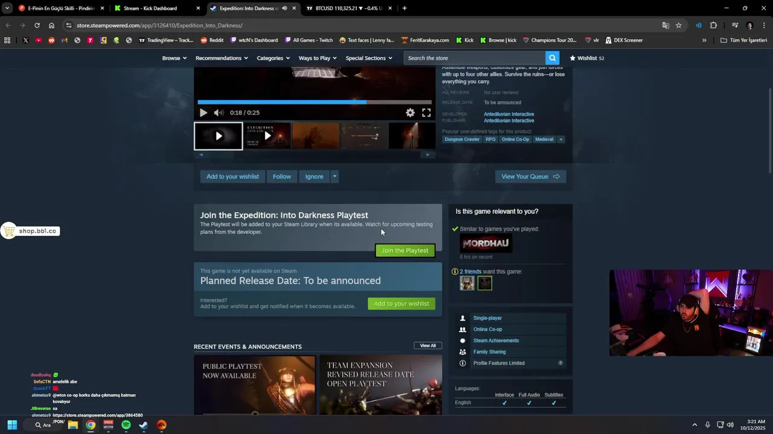Open video settings gear in player
This screenshot has width=773, height=434.
410,113
